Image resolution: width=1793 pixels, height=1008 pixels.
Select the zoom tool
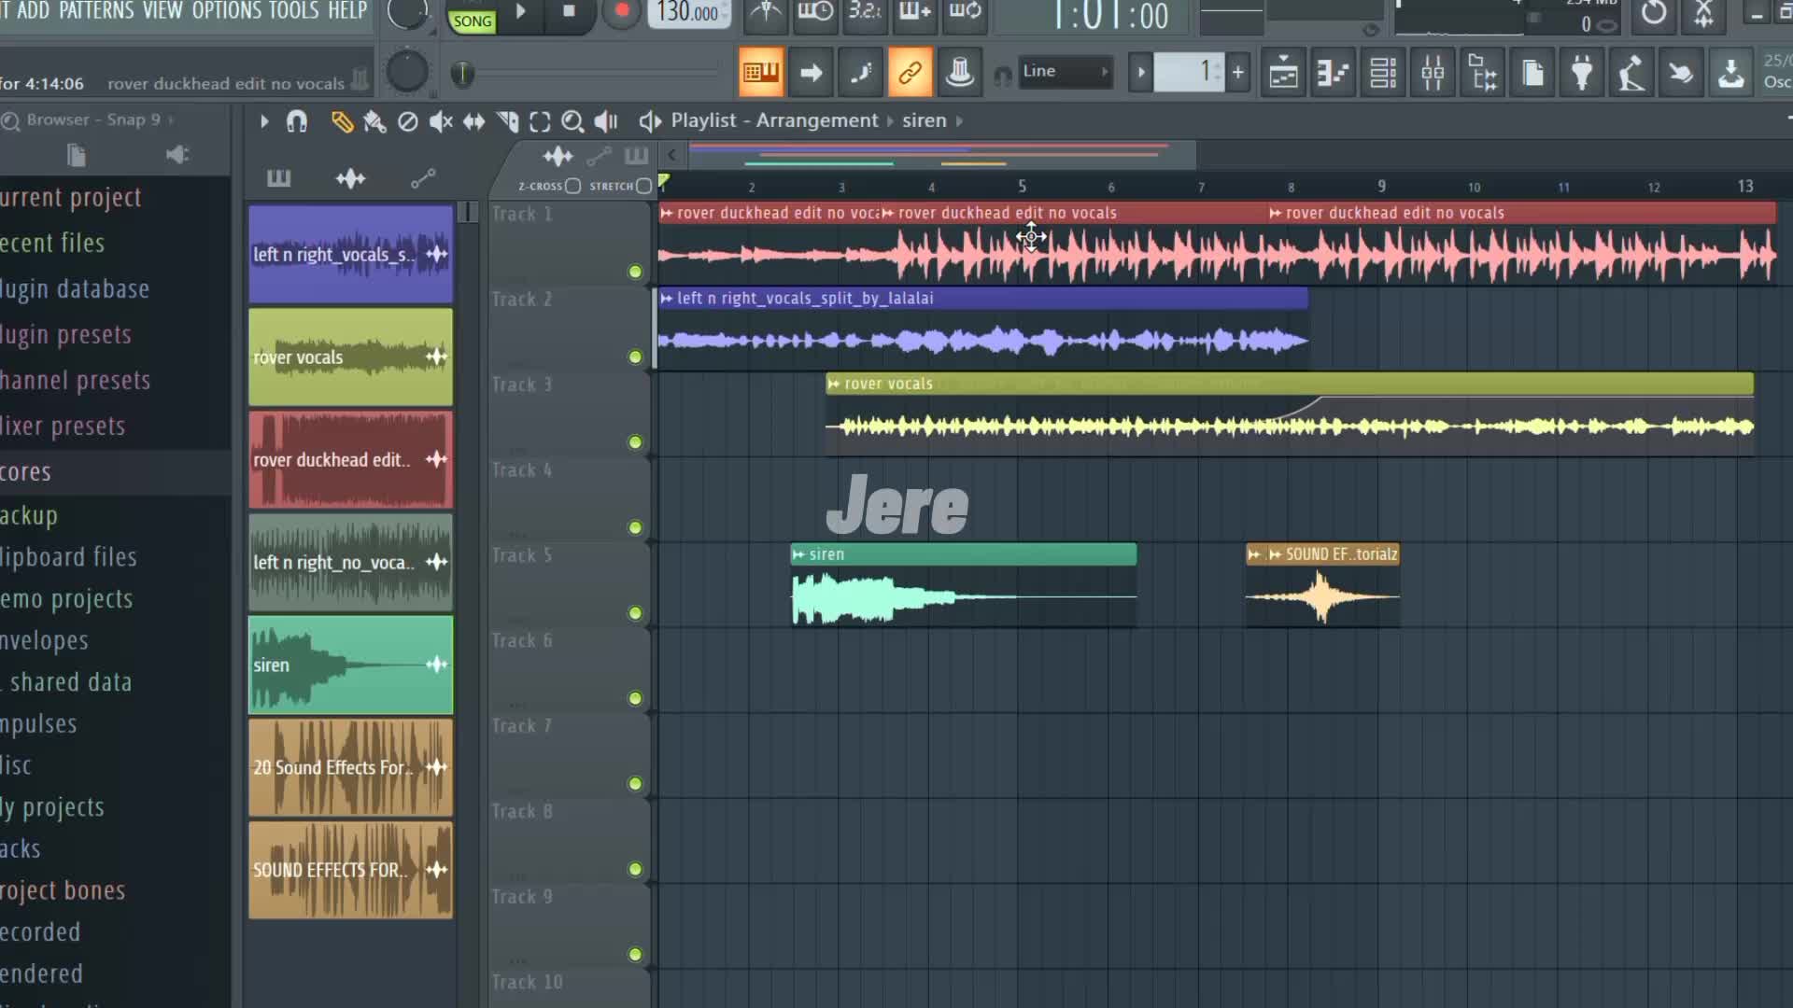point(572,121)
